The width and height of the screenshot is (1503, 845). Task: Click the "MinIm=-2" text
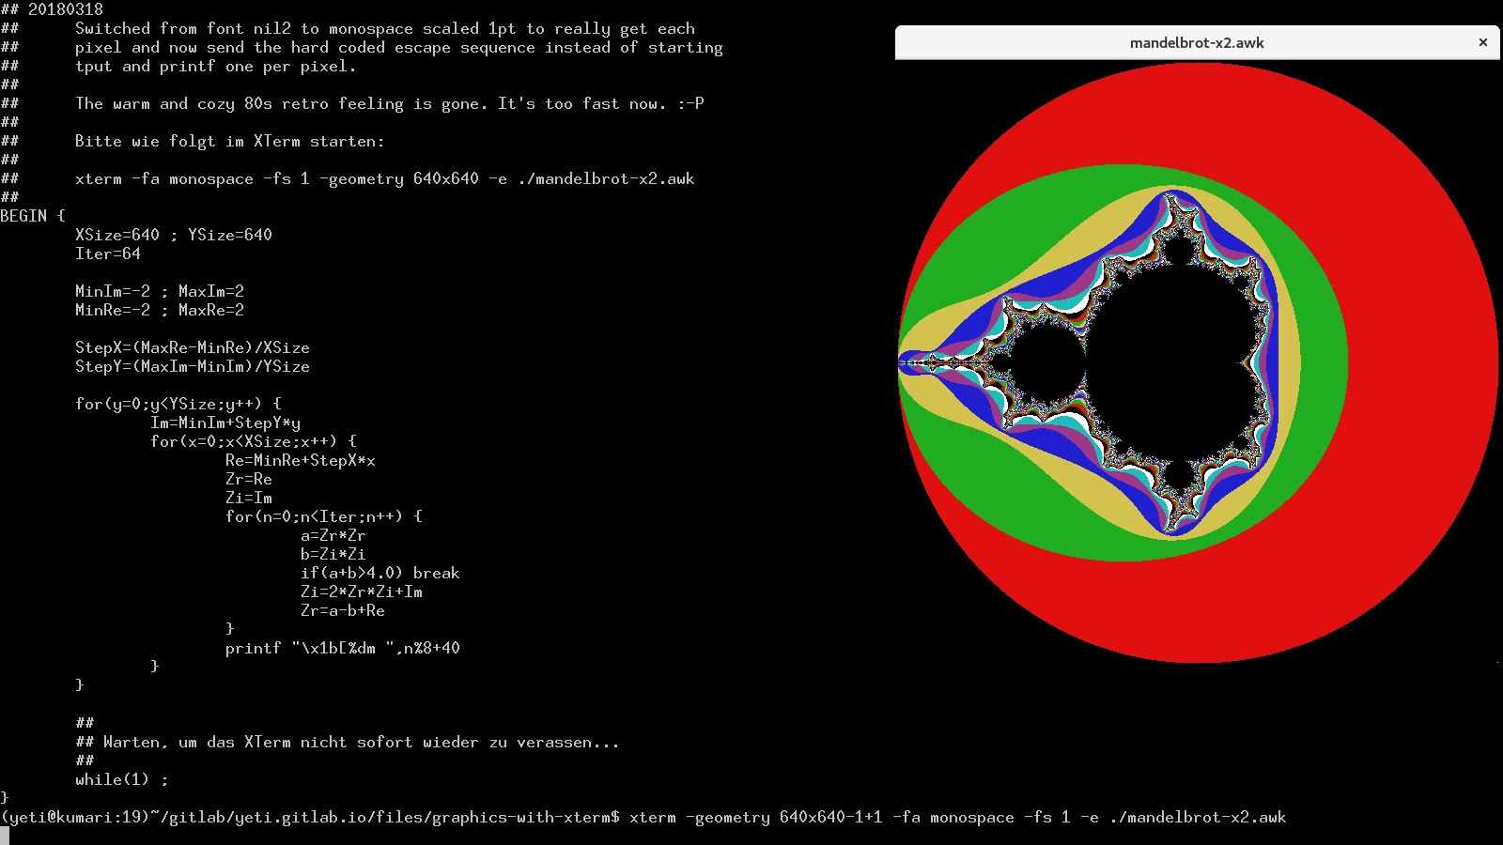click(113, 291)
